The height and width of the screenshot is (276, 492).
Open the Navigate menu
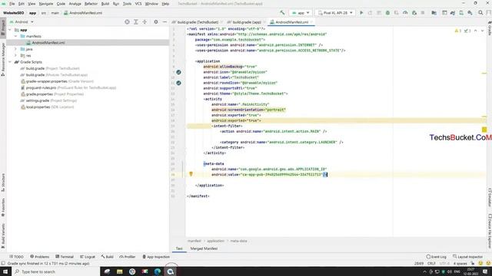click(x=46, y=4)
